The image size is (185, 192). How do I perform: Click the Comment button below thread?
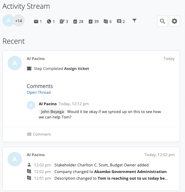coord(39,134)
